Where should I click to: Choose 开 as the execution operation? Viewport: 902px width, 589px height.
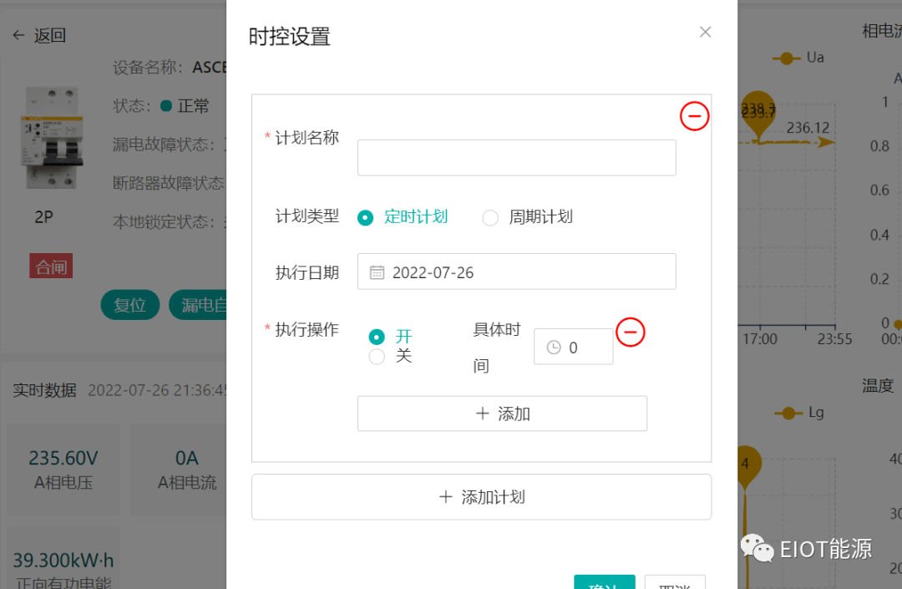click(x=377, y=337)
